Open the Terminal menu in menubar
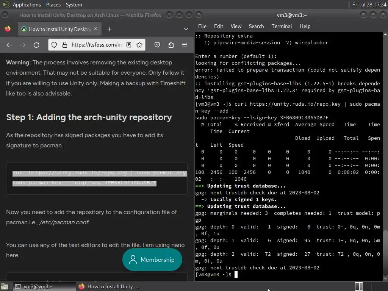Image resolution: width=388 pixels, height=291 pixels. [282, 26]
